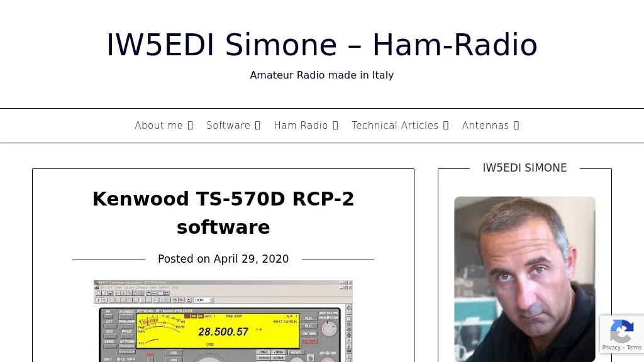Open the About me menu
Image resolution: width=644 pixels, height=362 pixels.
point(158,125)
